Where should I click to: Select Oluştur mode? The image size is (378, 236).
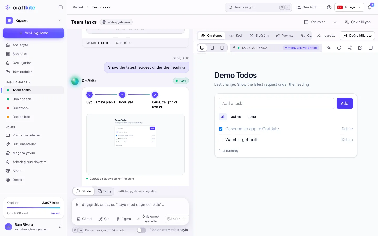pyautogui.click(x=84, y=191)
